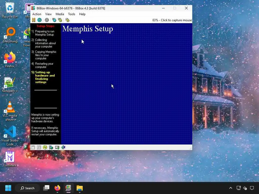Click step 2 'Collecting information about your computer'
259x194 pixels.
click(44, 43)
